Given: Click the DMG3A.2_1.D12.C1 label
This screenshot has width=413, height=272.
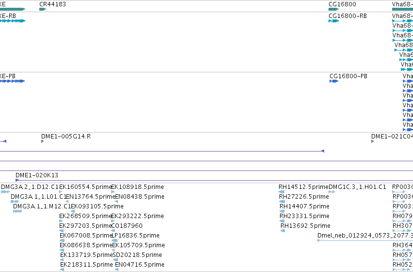Looking at the screenshot, I should pos(30,187).
